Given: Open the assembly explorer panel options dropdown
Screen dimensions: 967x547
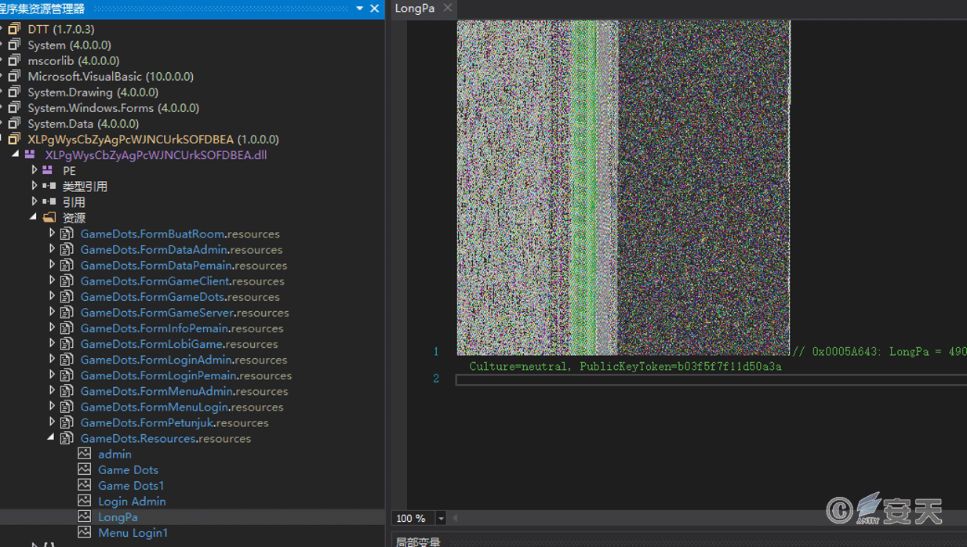Looking at the screenshot, I should coord(360,9).
